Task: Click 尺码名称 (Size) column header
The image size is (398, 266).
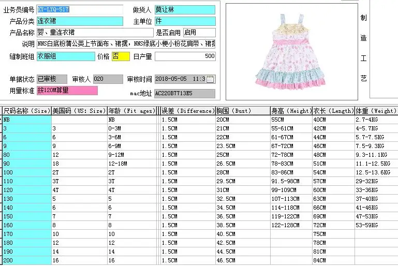Action: [26, 111]
